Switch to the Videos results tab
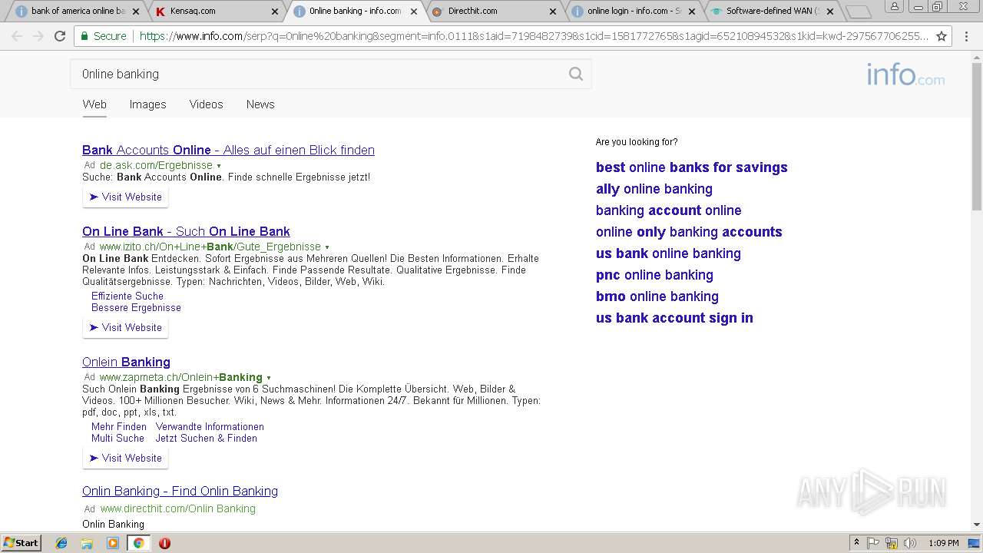 click(x=206, y=104)
